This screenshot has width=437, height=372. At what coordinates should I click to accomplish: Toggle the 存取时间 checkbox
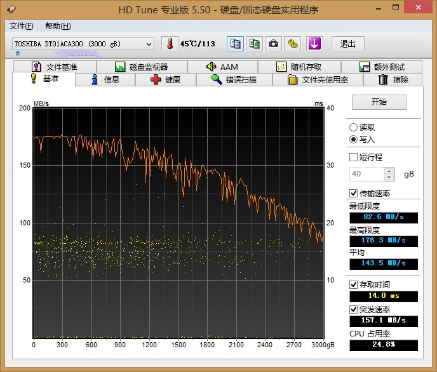click(x=353, y=284)
